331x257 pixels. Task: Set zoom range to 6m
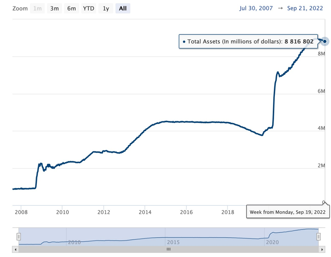click(x=71, y=8)
